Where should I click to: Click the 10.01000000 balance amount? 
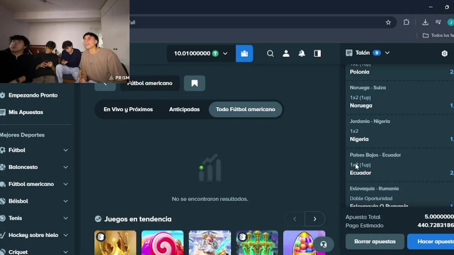click(x=192, y=53)
